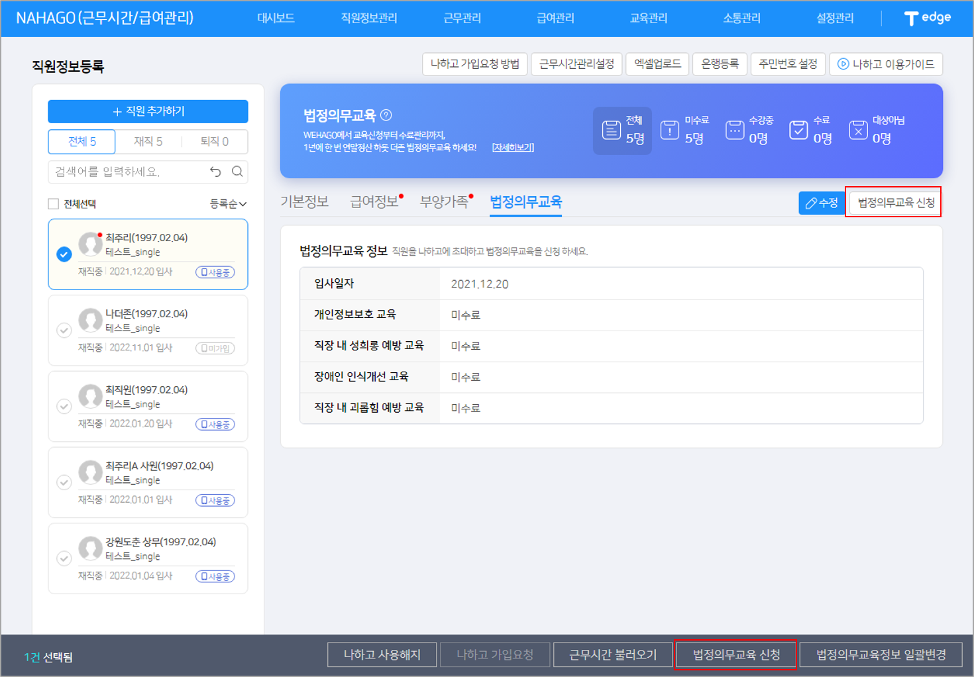Click 최직원's profile avatar
Screen dimensions: 974x677
(90, 397)
